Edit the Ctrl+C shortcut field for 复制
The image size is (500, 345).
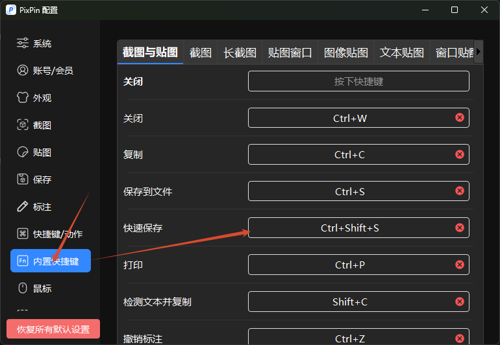358,154
